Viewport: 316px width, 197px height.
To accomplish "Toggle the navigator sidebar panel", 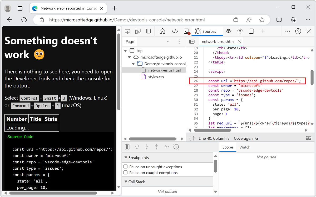I will pos(192,41).
